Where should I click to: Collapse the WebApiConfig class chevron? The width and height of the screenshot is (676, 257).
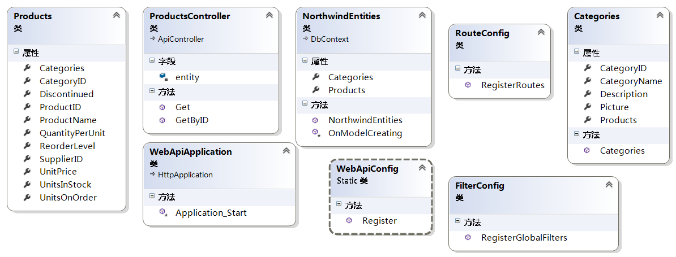(x=422, y=168)
